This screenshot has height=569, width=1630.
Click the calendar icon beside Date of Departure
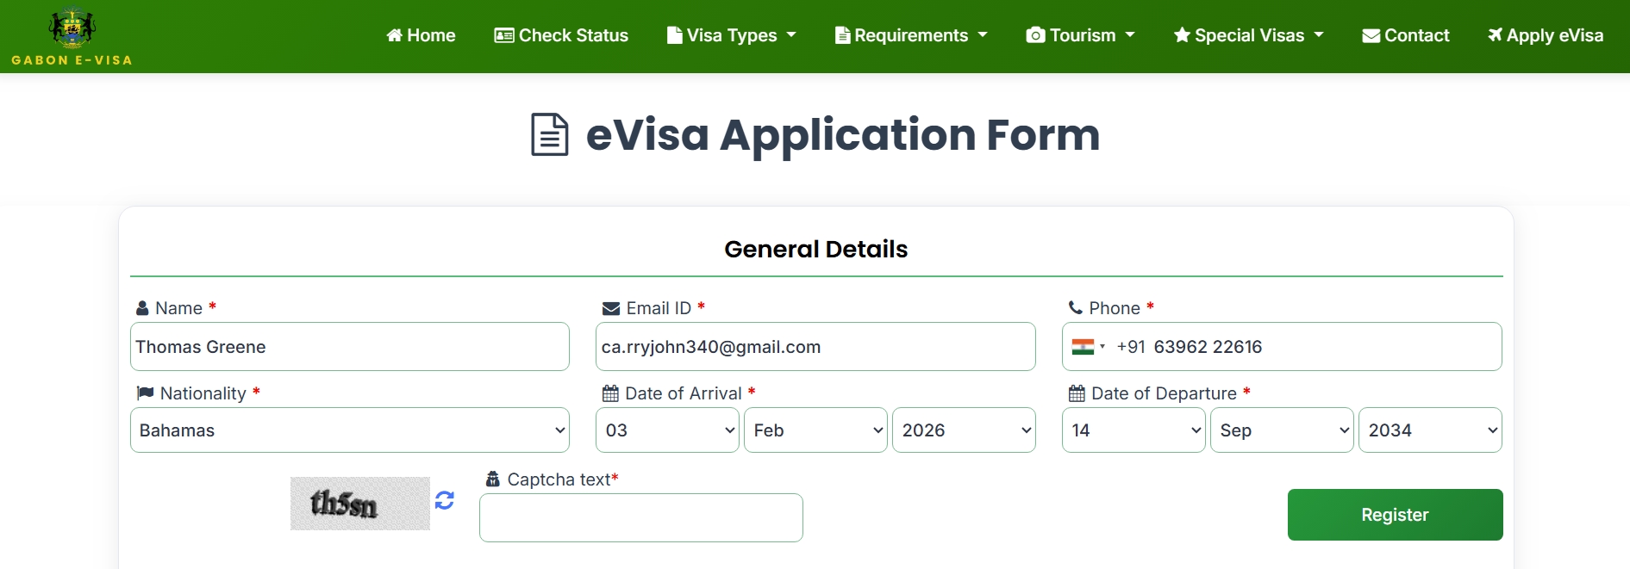click(1077, 393)
